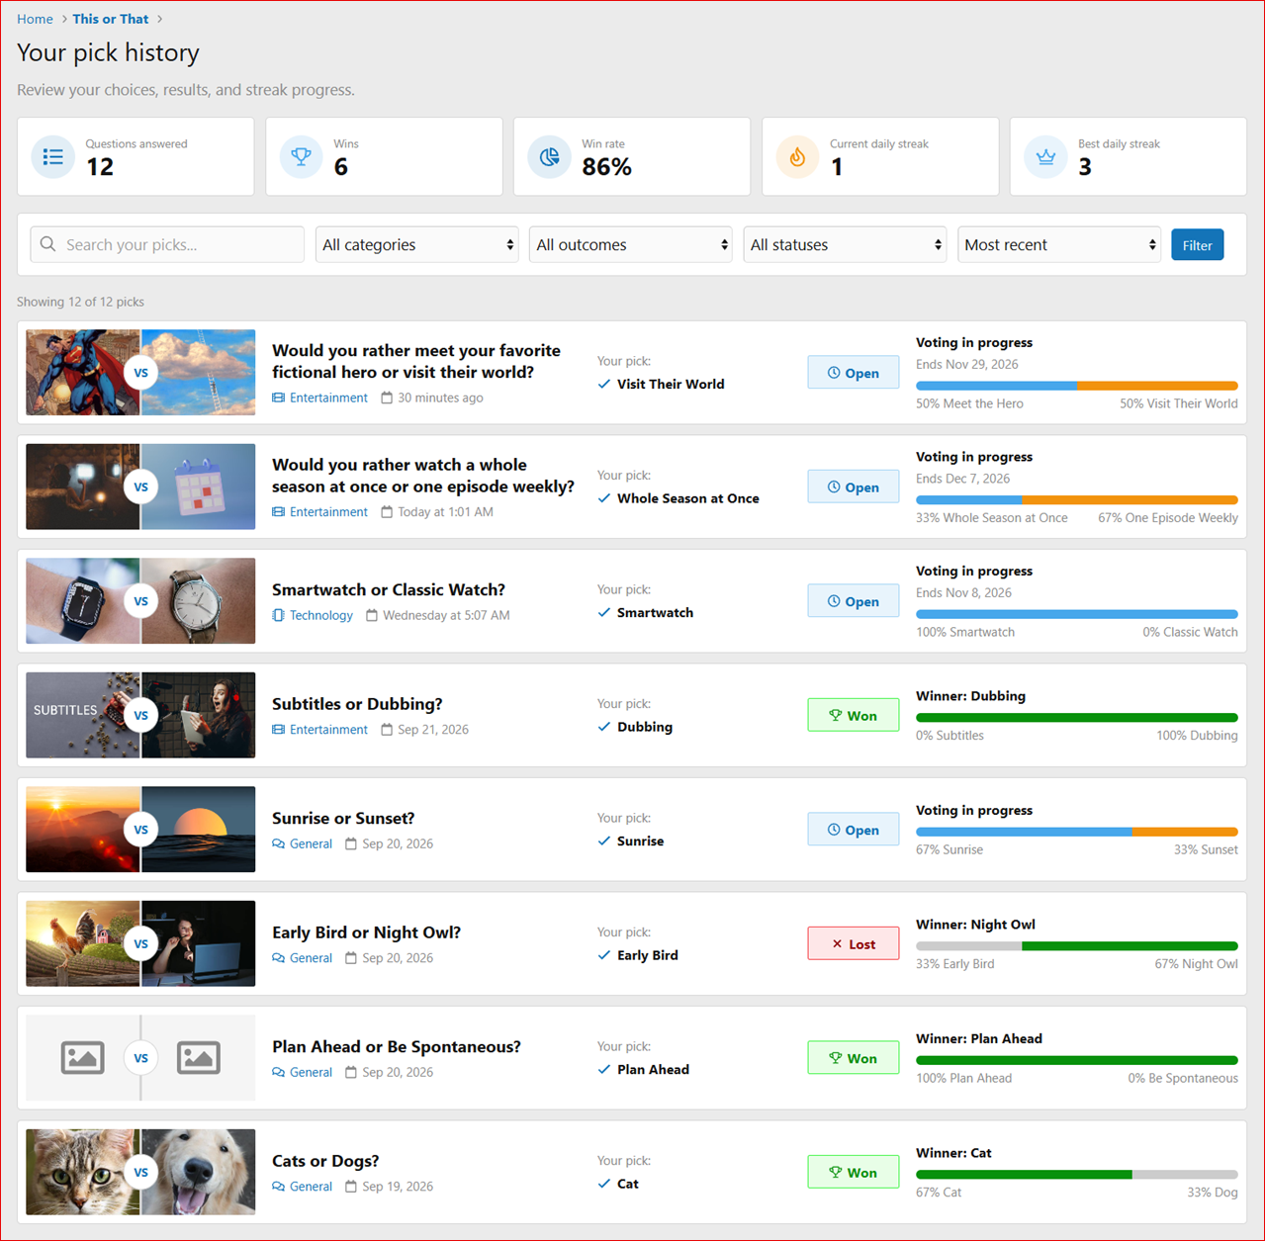Click 'Winner: Night Owl' text
The image size is (1265, 1241).
[x=975, y=925]
